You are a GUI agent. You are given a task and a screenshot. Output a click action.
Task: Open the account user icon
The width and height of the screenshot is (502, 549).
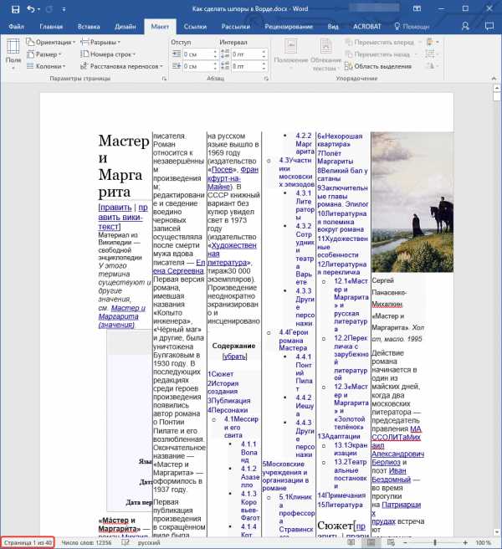coord(465,26)
